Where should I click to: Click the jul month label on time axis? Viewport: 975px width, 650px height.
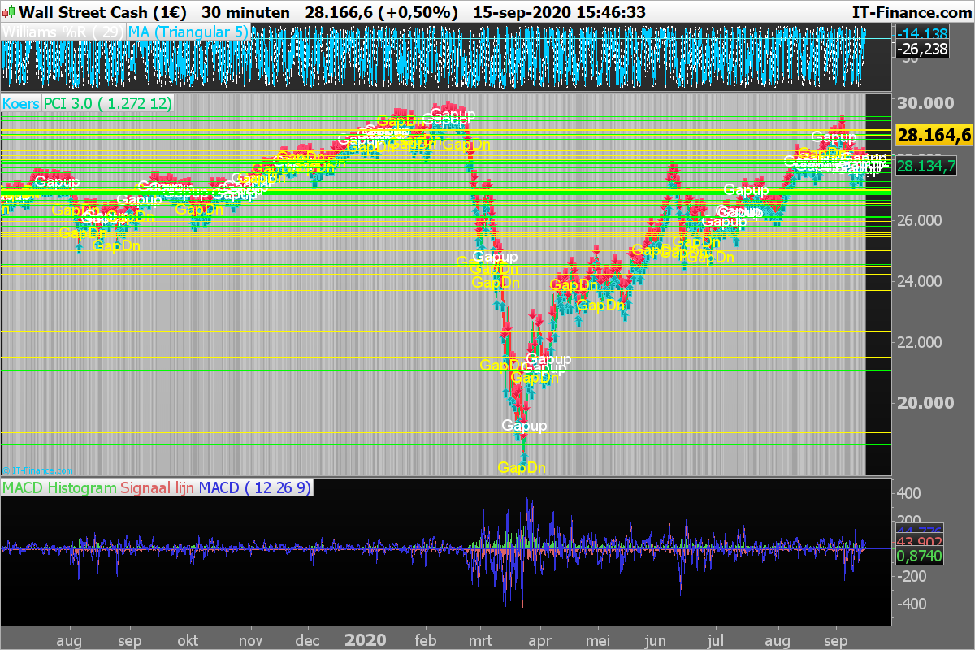click(x=716, y=641)
